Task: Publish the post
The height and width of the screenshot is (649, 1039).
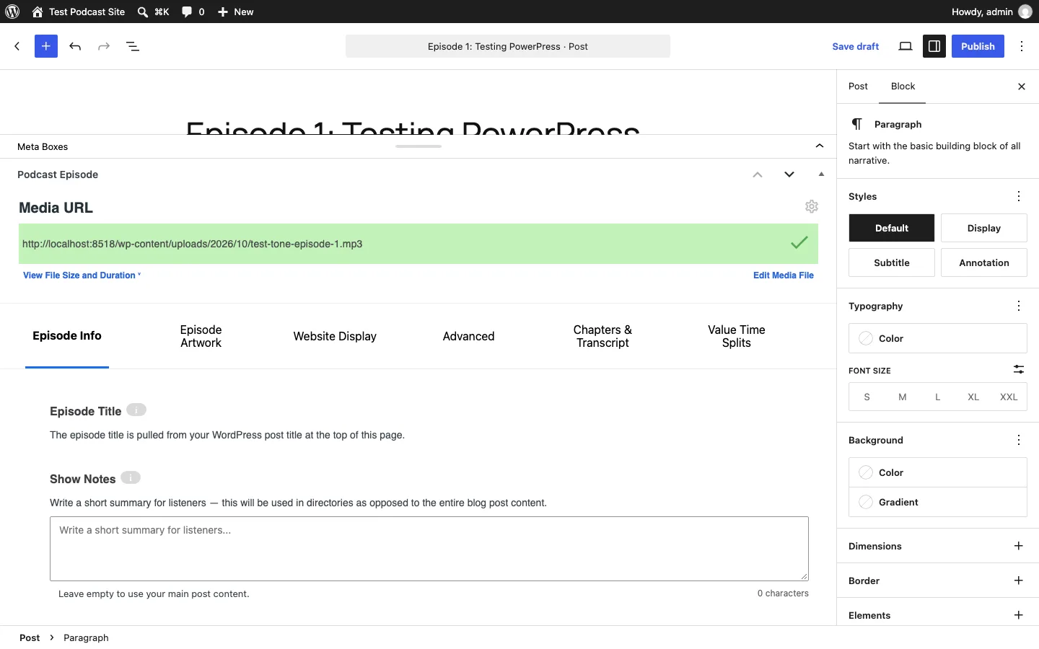Action: 978,46
